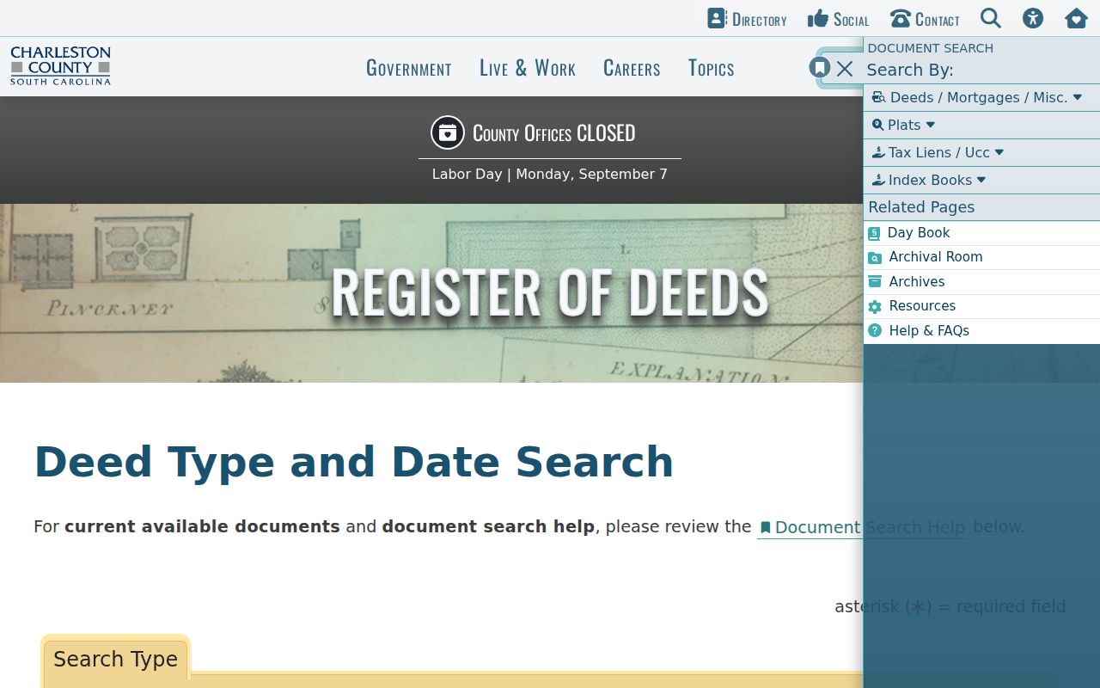
Task: Click the 'Deed Type and Date Search' heading
Action: click(x=353, y=462)
